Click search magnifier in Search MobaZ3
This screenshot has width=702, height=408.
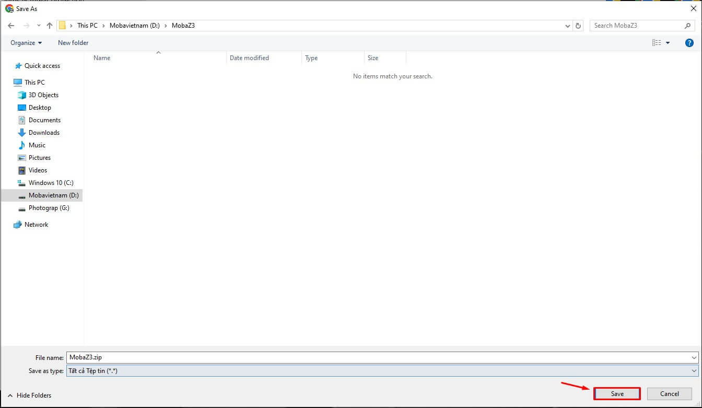(x=687, y=26)
